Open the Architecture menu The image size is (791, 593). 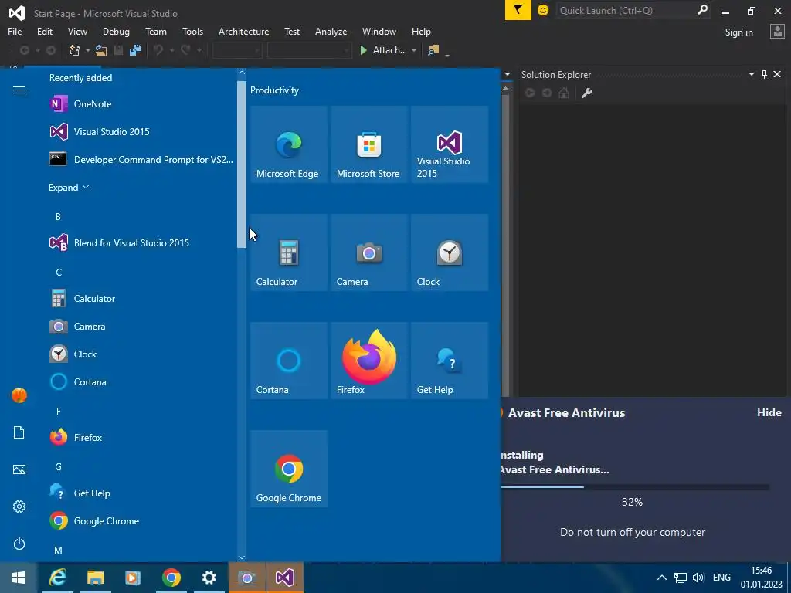pos(243,31)
